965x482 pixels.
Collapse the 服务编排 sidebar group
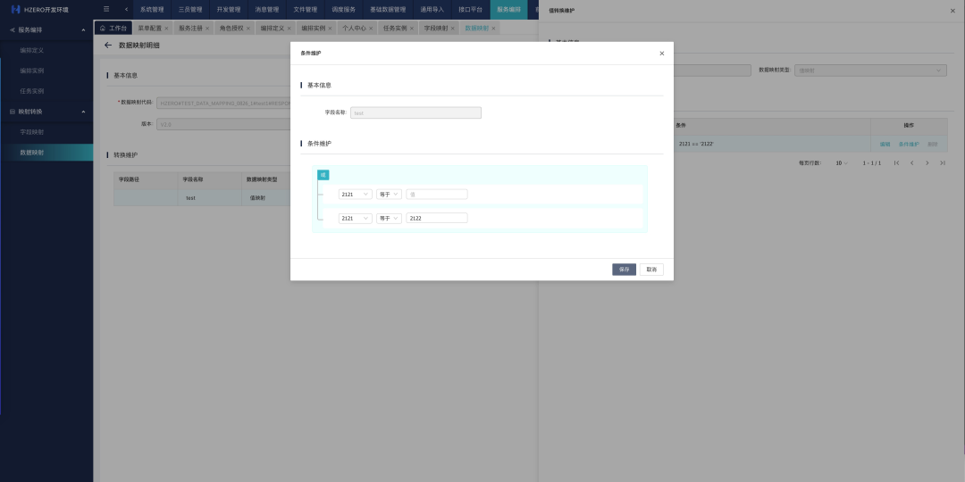click(x=83, y=29)
